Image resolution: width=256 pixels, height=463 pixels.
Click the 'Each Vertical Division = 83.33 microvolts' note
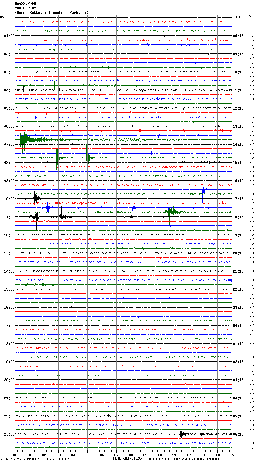coord(38,459)
